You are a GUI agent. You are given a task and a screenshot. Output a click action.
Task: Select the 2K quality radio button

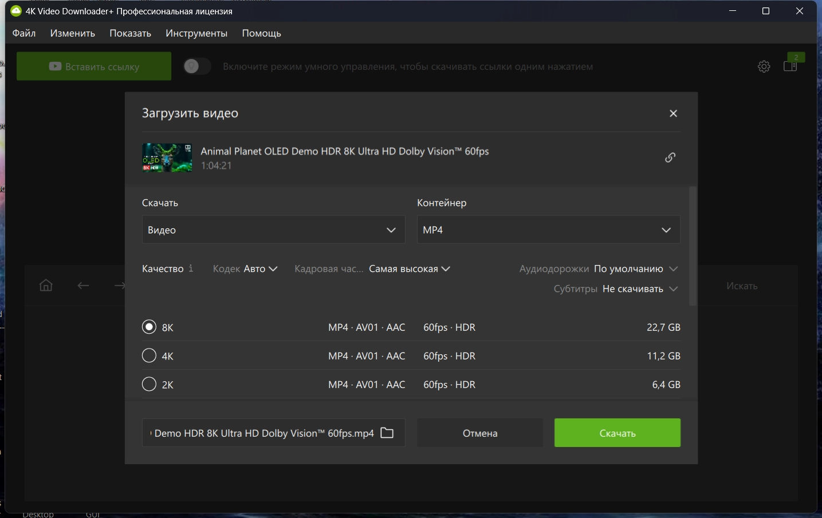(x=149, y=384)
